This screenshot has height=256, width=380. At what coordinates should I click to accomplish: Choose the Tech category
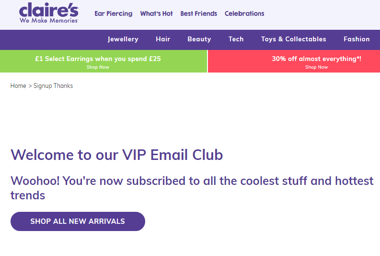pyautogui.click(x=236, y=39)
